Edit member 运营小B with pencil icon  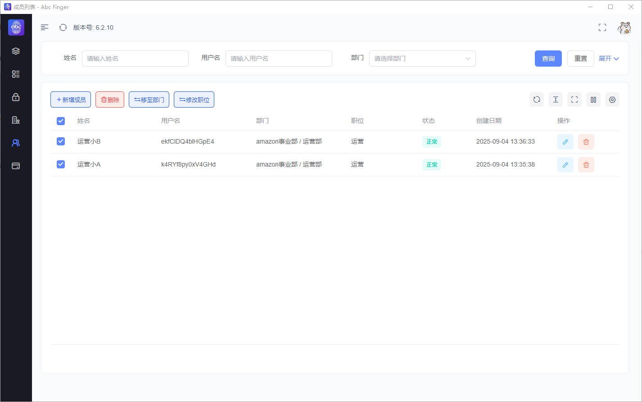pos(565,142)
